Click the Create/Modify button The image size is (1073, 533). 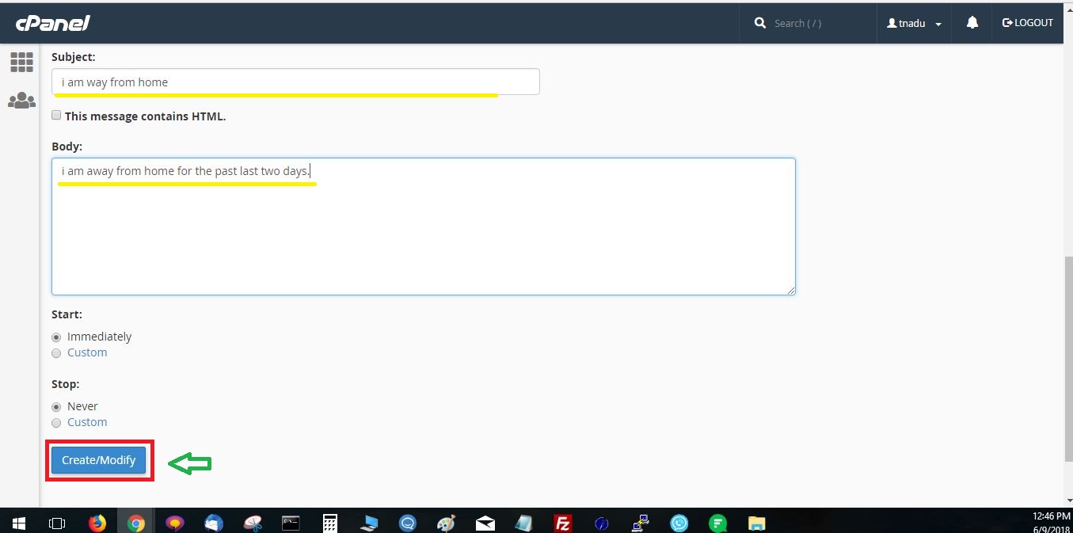[x=99, y=460]
